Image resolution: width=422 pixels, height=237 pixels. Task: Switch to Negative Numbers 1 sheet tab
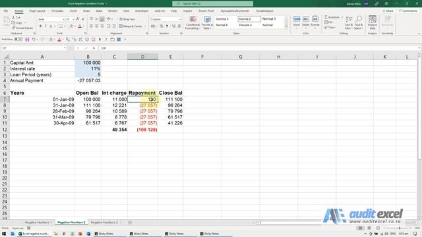(x=38, y=223)
